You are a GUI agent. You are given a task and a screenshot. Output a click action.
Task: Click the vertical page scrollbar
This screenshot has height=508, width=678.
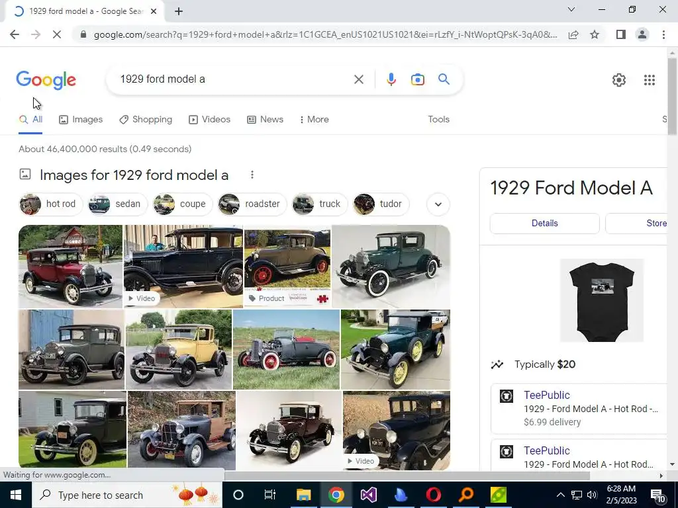coord(672,97)
